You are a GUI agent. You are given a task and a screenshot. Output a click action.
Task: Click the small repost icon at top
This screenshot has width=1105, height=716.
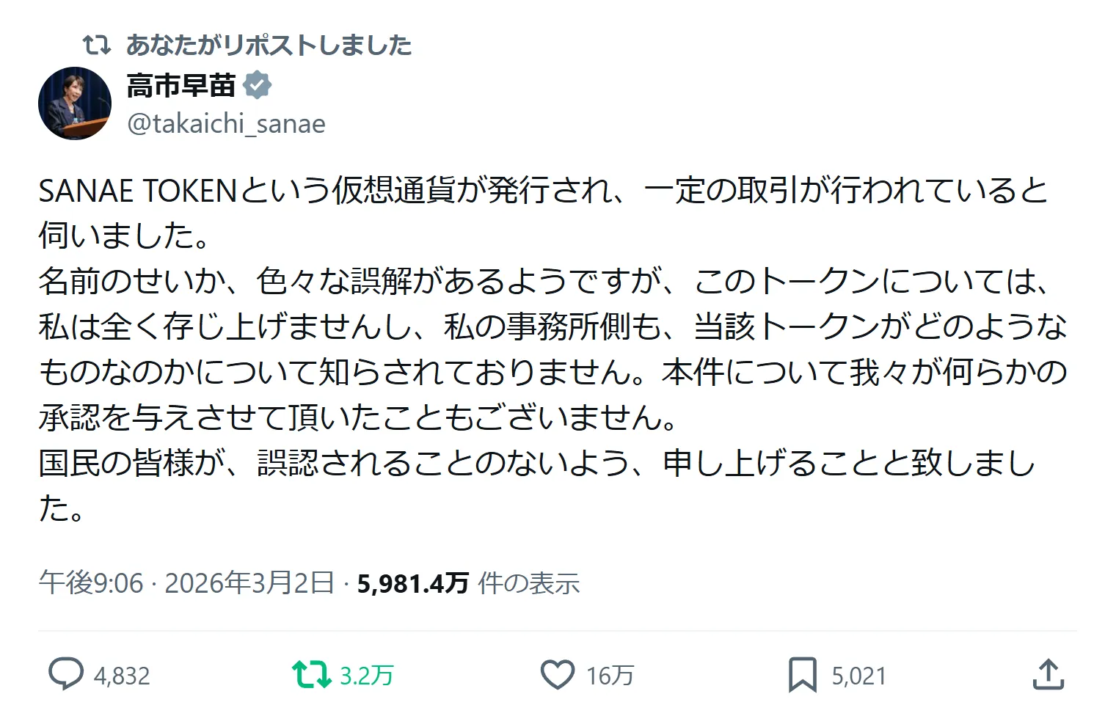click(97, 45)
